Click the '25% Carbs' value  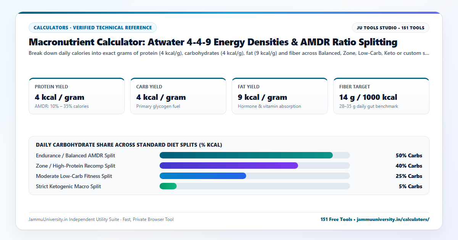pos(409,176)
